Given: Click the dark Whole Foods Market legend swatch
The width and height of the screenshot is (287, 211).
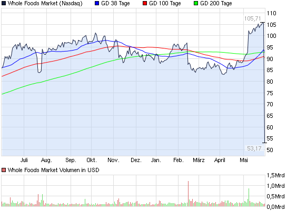Looking at the screenshot, I should point(4,3).
